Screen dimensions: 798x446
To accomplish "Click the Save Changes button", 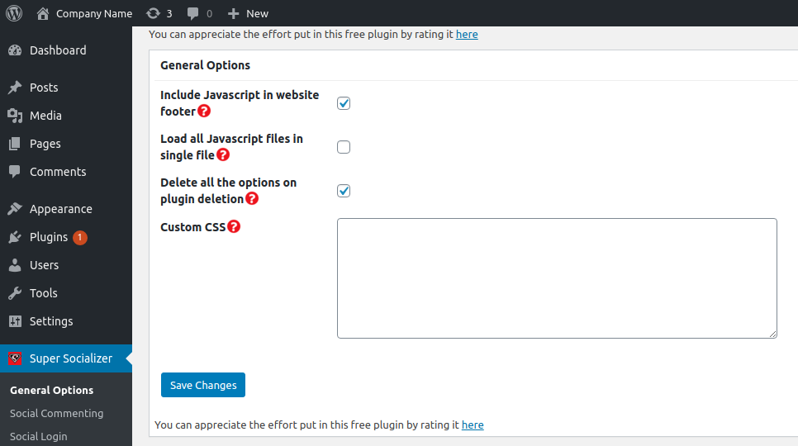I will click(203, 385).
